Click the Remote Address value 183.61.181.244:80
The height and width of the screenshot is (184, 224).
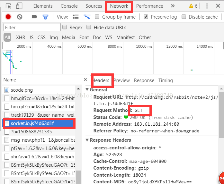(157, 124)
